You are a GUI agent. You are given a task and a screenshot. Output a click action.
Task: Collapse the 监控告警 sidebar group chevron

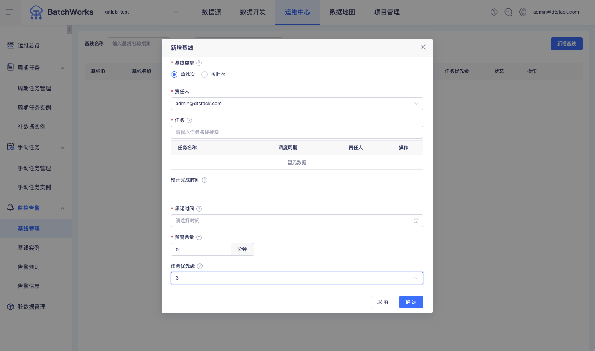tap(63, 208)
